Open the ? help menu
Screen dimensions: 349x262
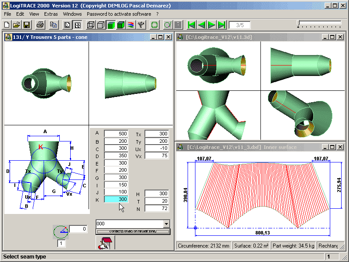157,14
